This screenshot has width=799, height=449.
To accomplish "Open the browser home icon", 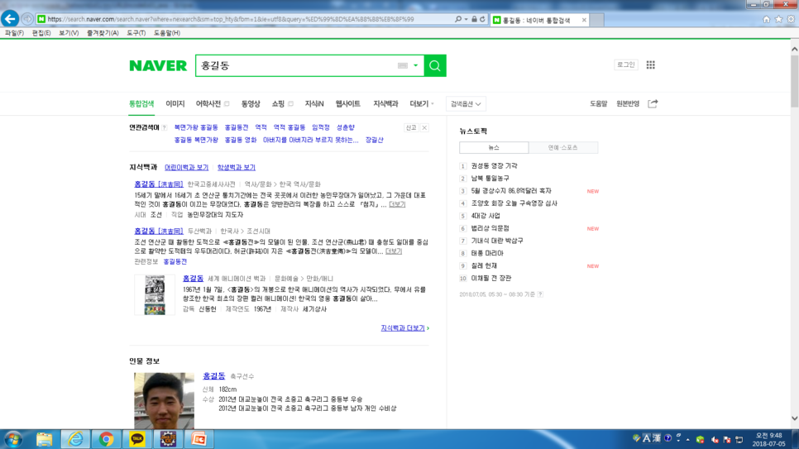I will 767,19.
